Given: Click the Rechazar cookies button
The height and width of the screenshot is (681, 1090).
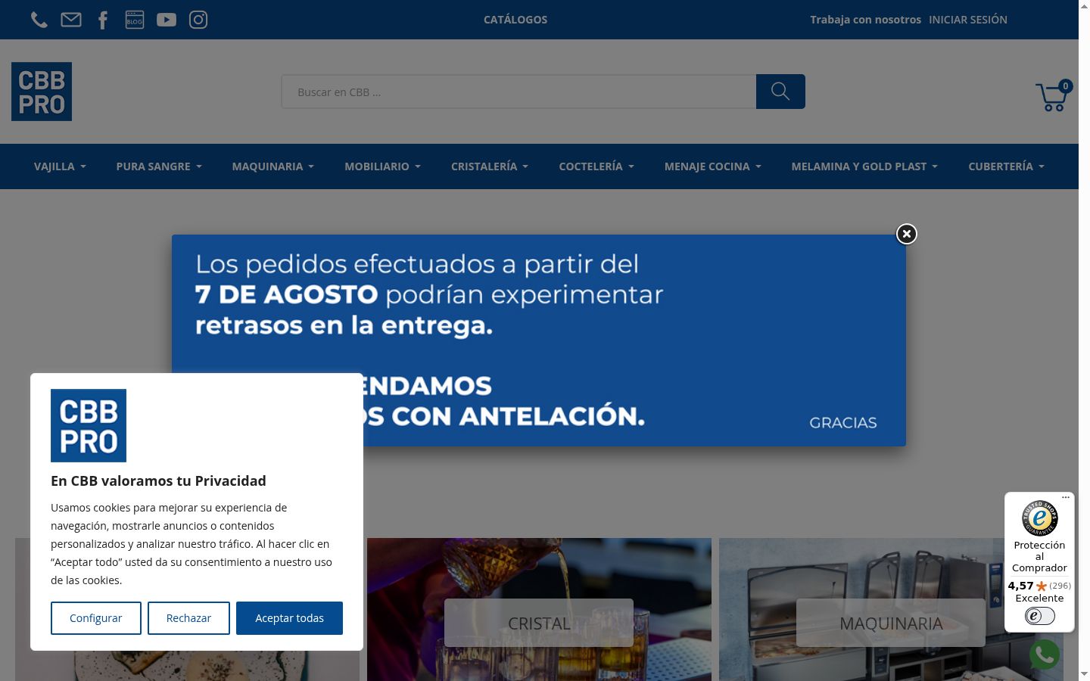Looking at the screenshot, I should point(188,618).
